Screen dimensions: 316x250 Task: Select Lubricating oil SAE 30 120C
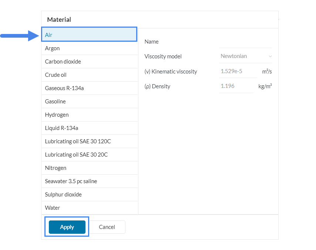(89, 141)
